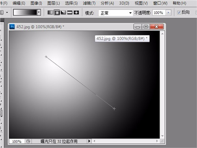This screenshot has width=197, height=148.
Task: Select the angle gradient type icon
Action: 63,13
